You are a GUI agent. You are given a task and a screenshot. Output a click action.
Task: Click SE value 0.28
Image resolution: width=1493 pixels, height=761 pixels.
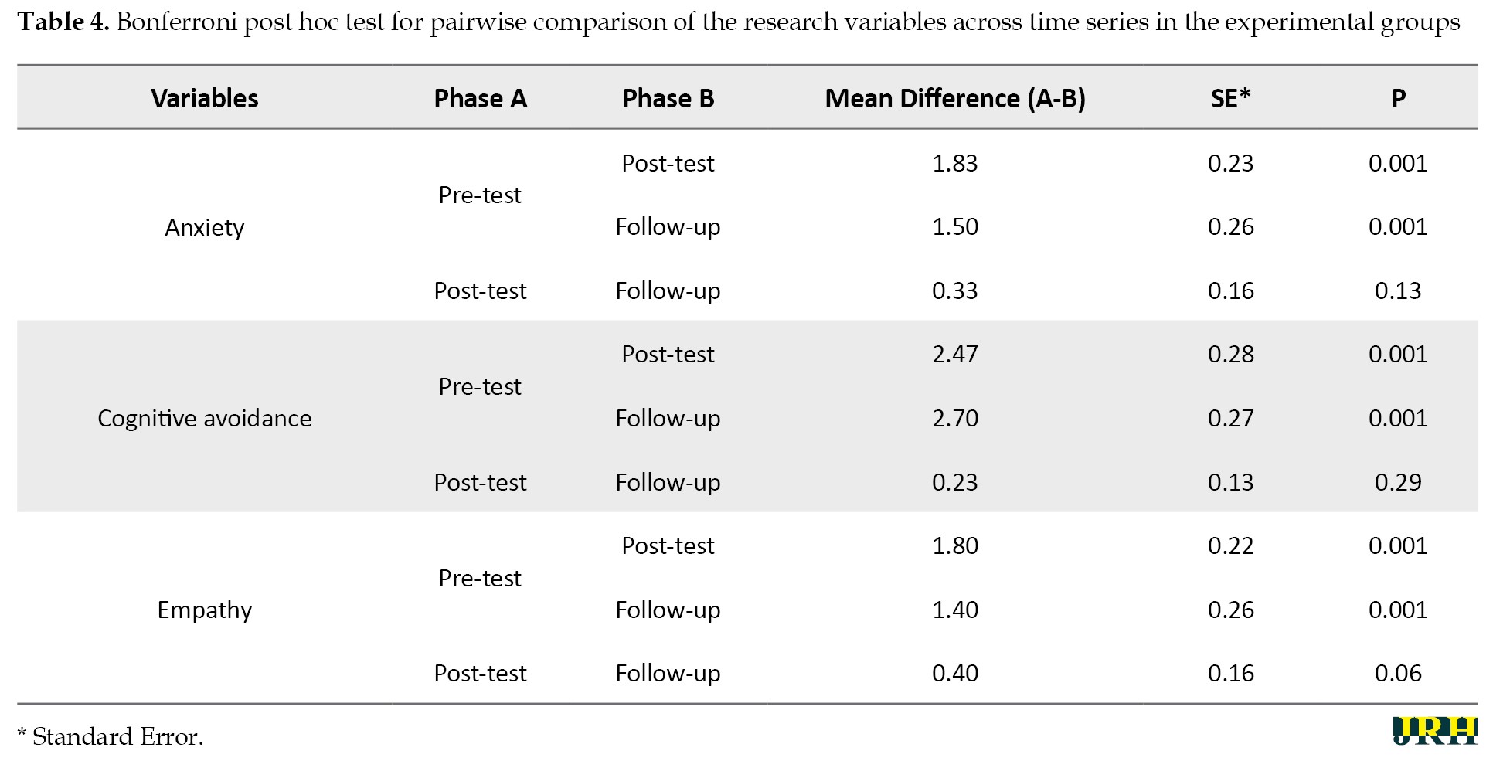coord(1230,354)
